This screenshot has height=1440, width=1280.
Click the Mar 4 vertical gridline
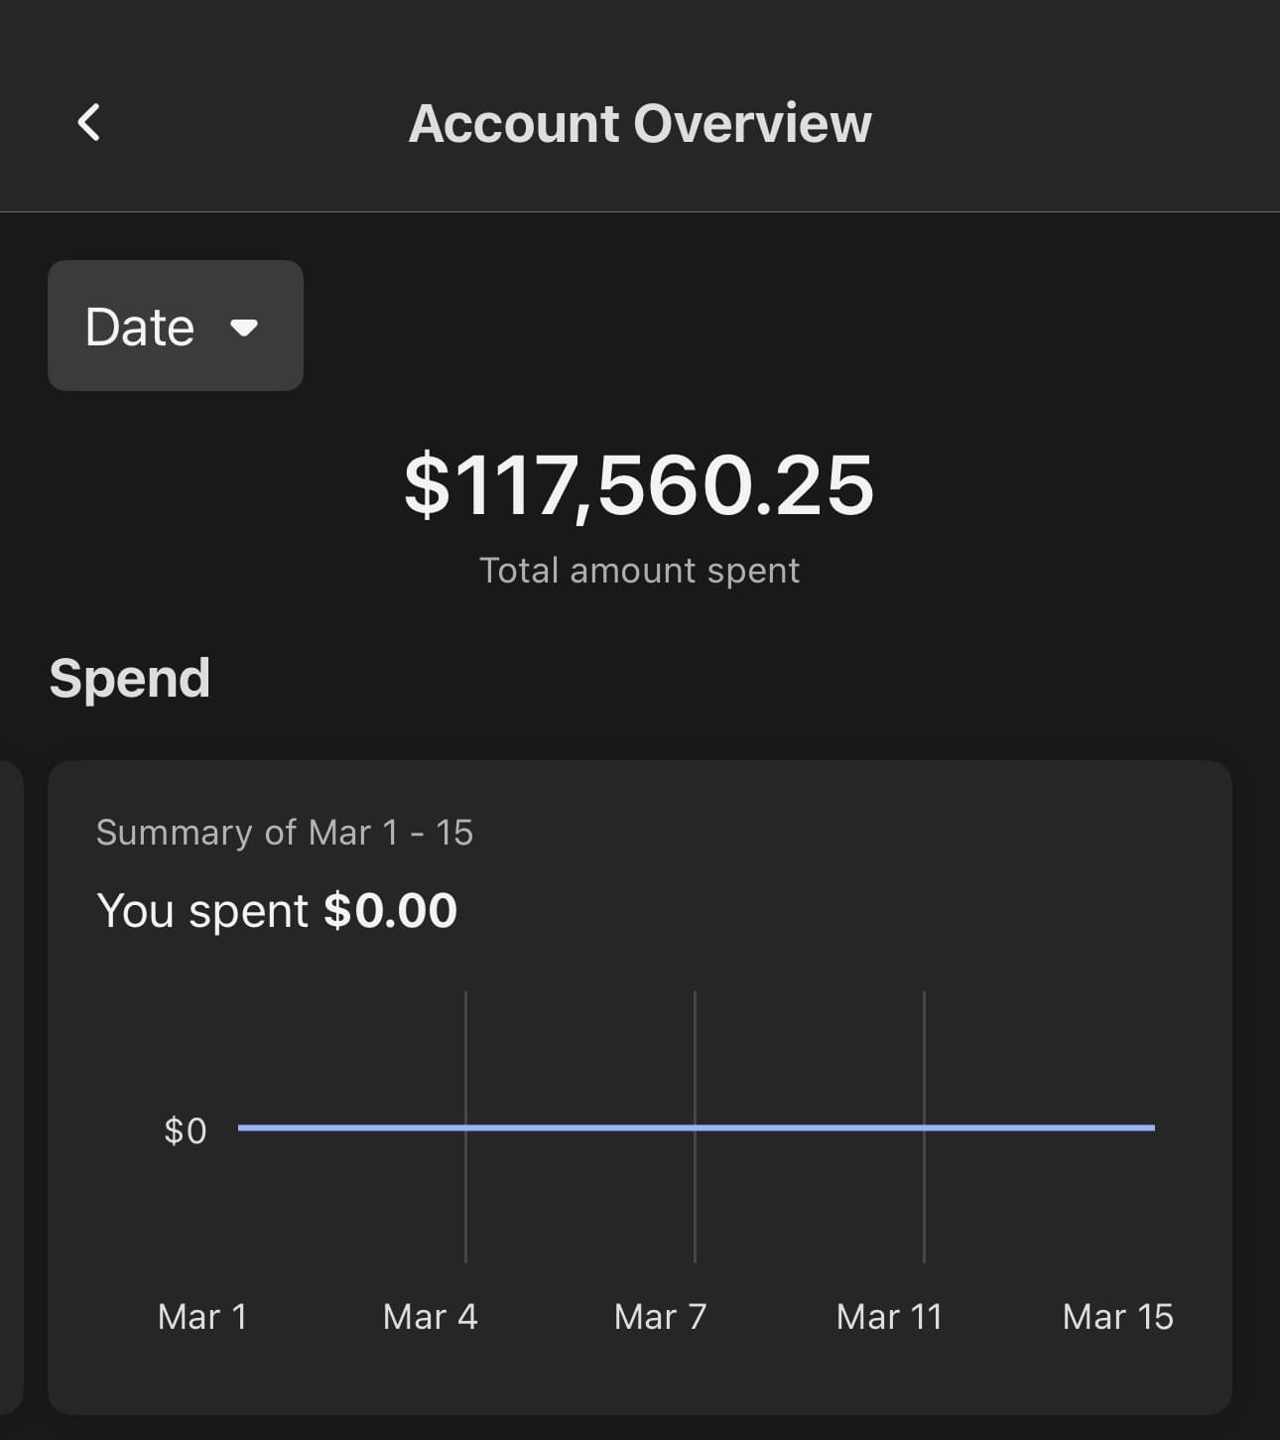click(x=465, y=1052)
